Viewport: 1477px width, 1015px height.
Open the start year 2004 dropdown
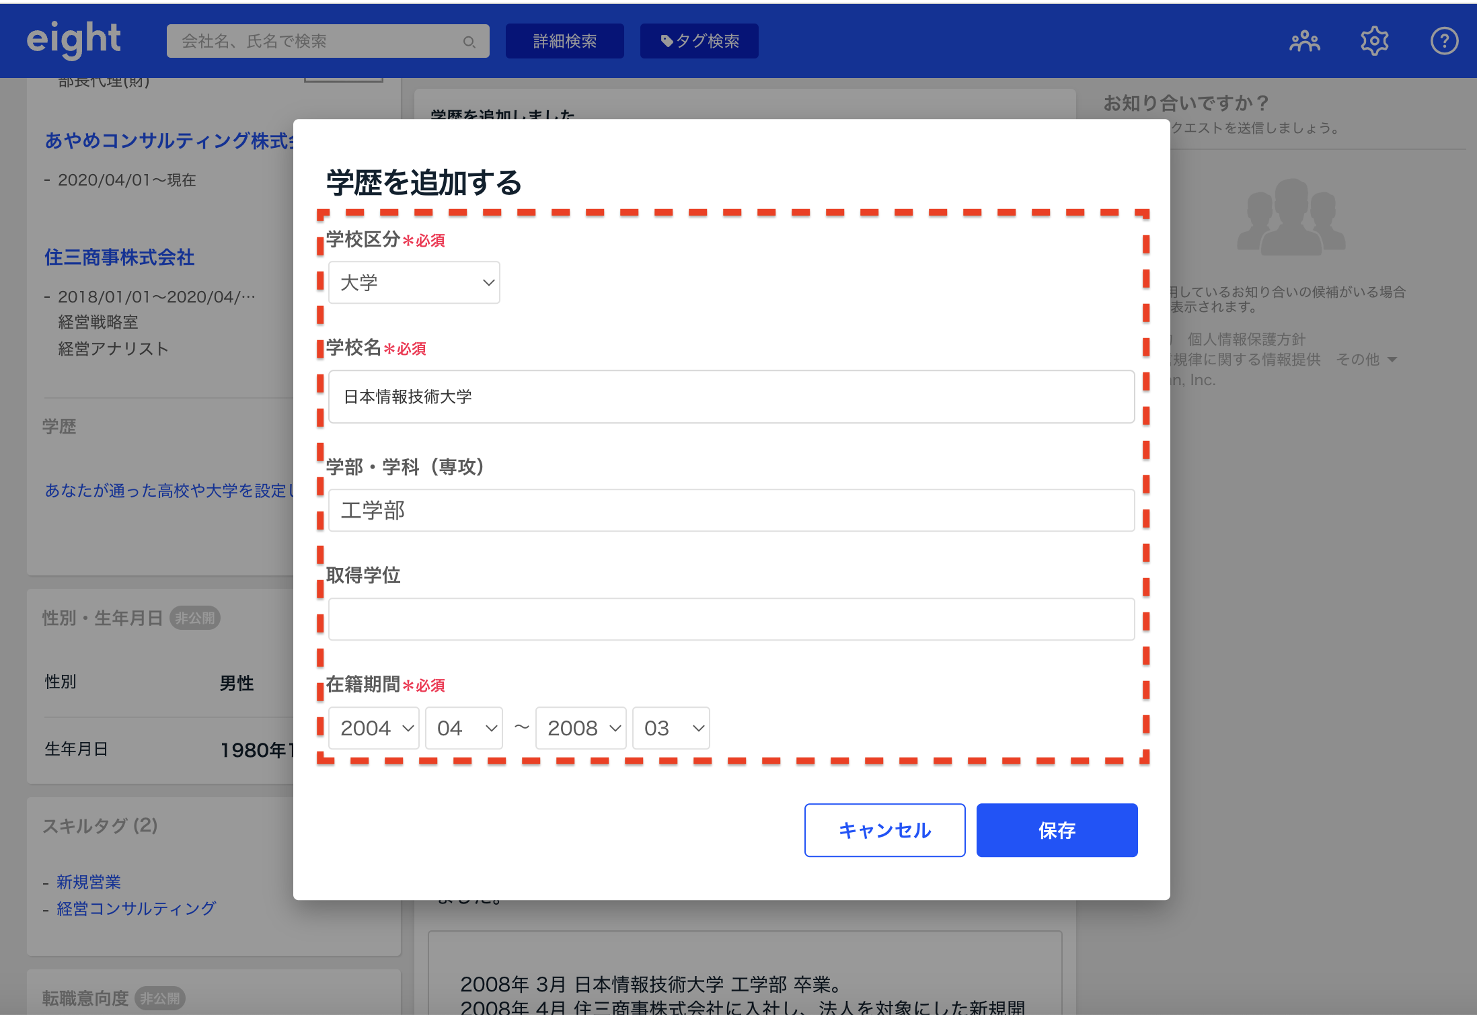[x=374, y=728]
